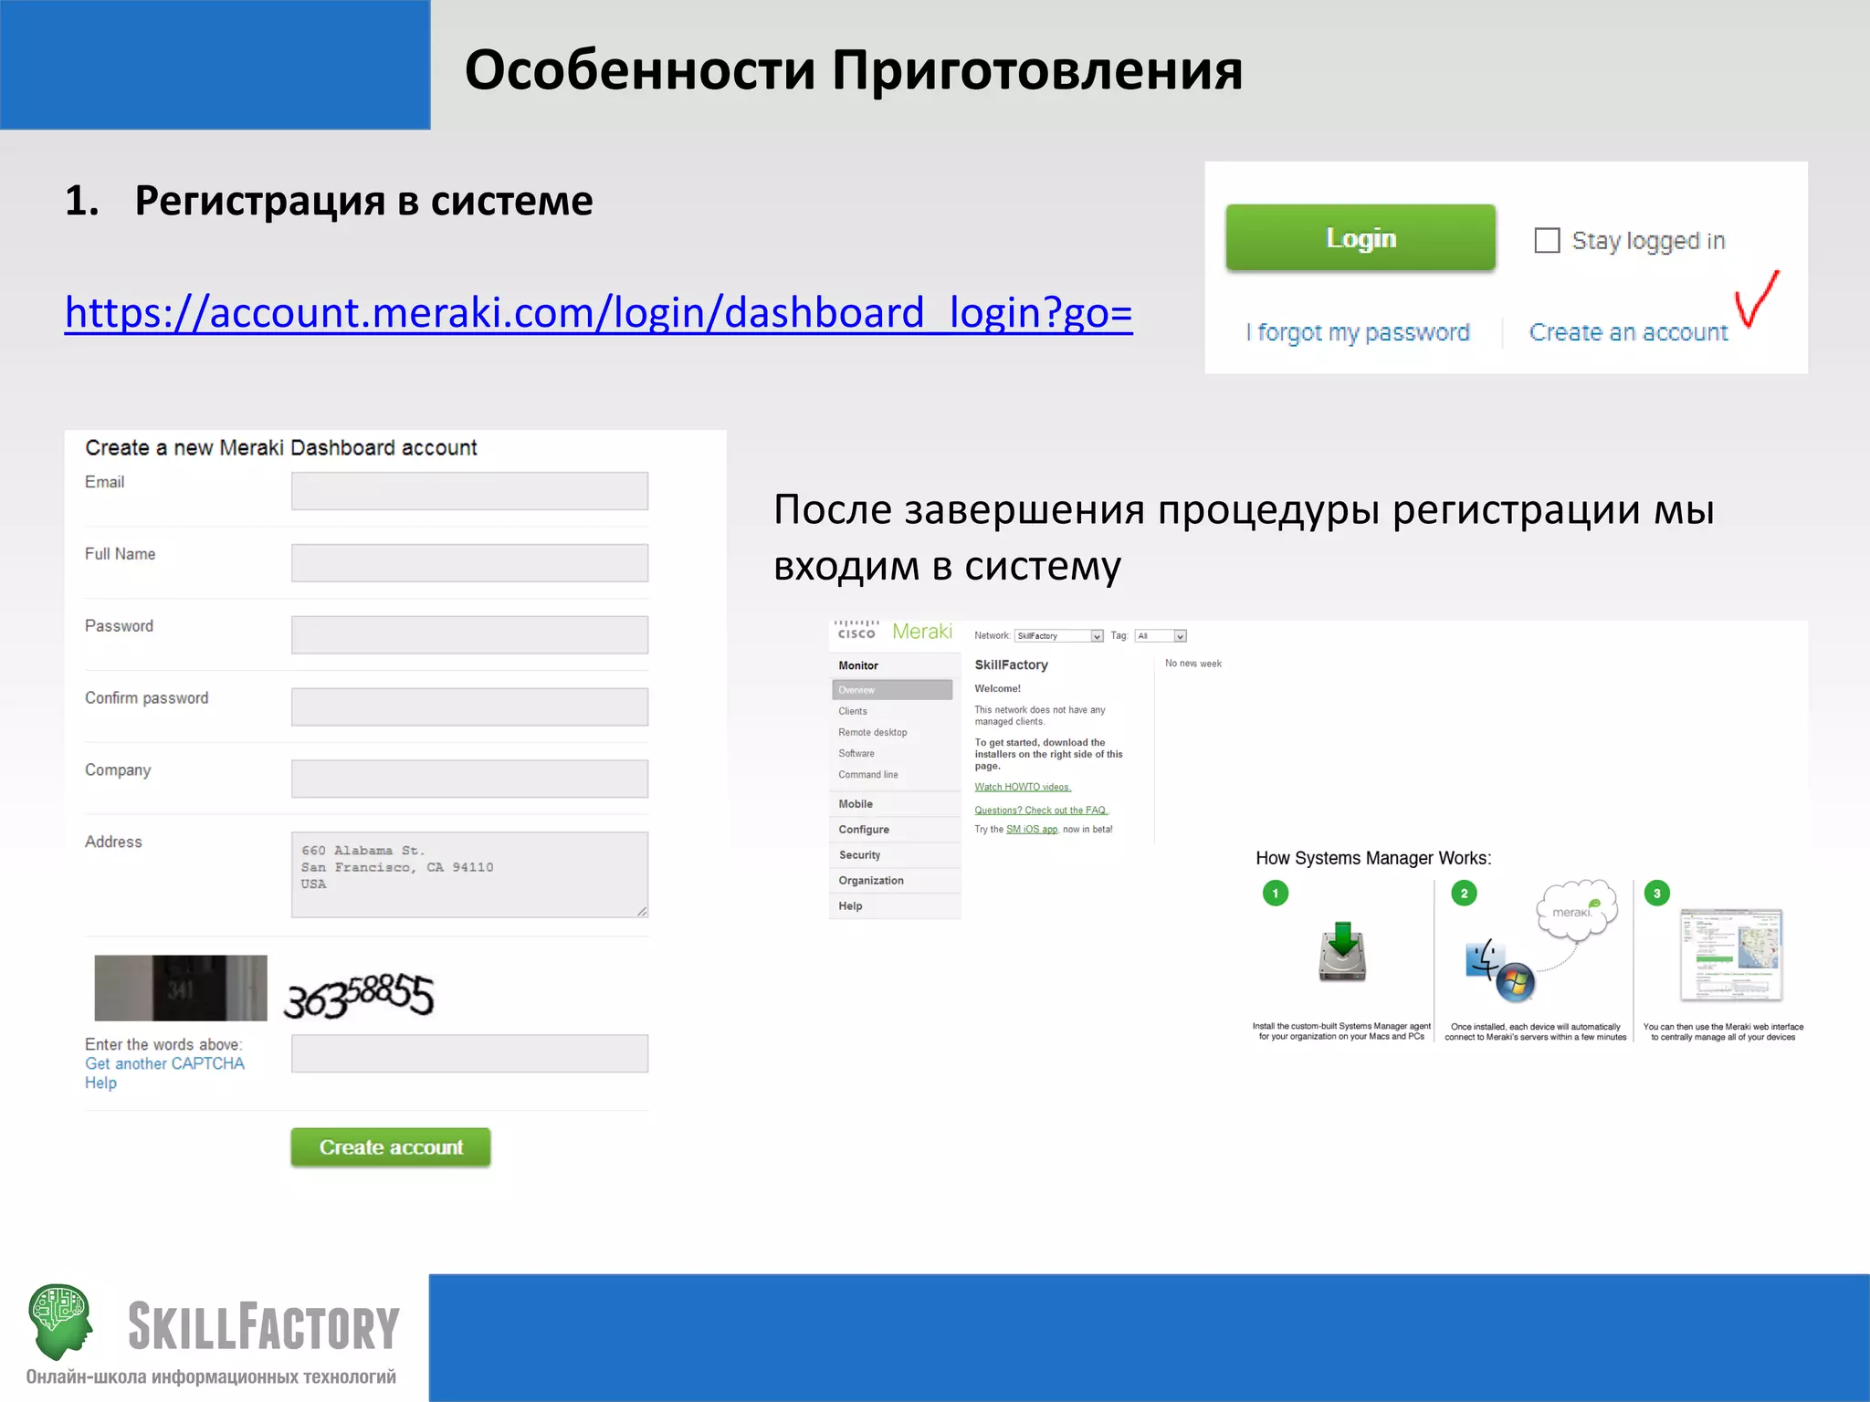Open Command line in the sidebar
Viewport: 1870px width, 1402px height.
tap(868, 774)
